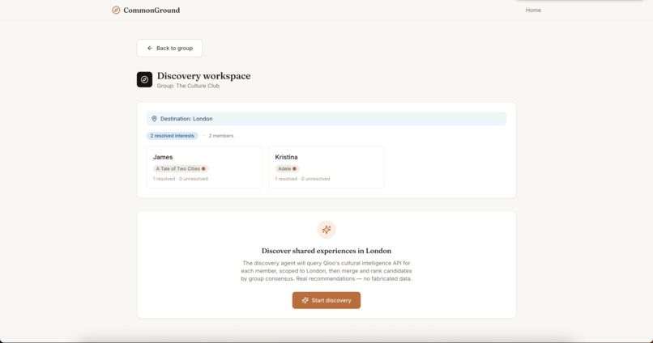
Task: Click the '2 members' label
Action: (221, 136)
